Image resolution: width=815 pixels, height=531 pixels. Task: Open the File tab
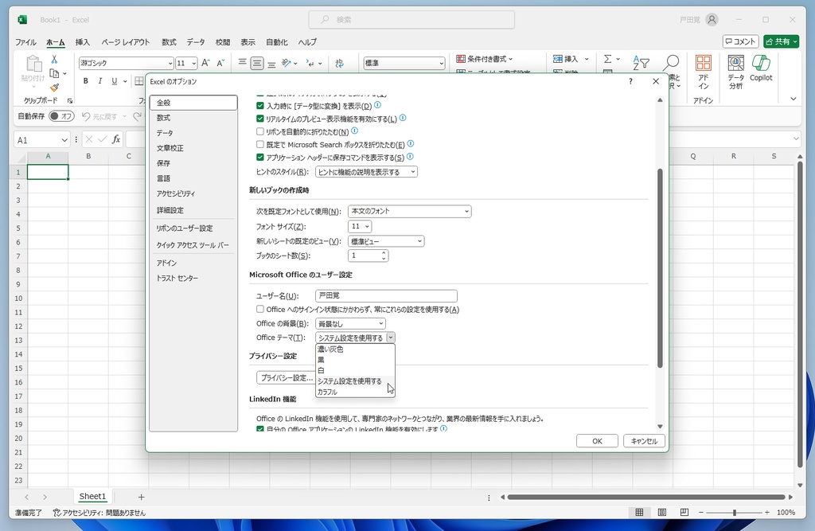coord(25,42)
